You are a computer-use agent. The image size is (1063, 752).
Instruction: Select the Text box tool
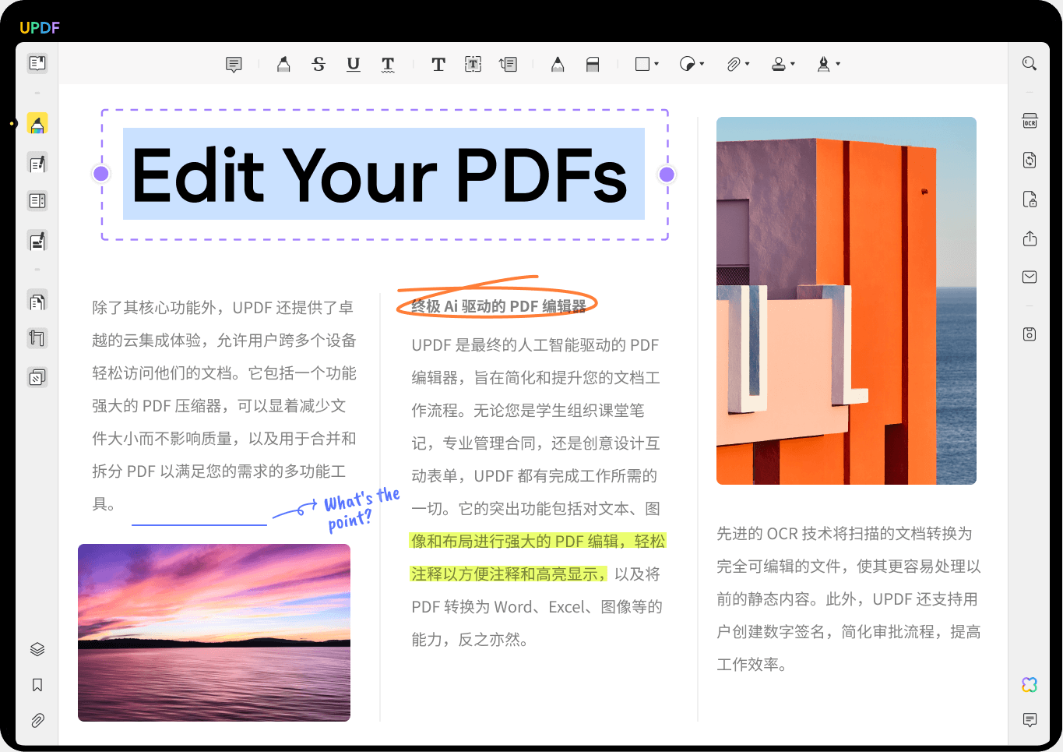[x=473, y=65]
